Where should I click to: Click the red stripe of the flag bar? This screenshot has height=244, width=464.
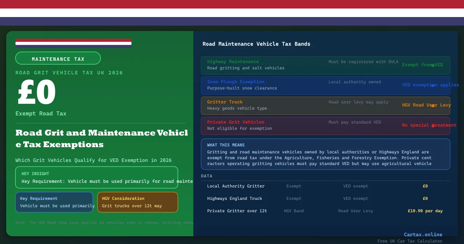click(73, 40)
